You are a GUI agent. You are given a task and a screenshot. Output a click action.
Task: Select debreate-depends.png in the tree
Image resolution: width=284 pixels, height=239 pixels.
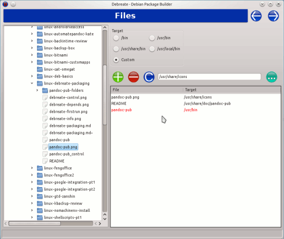tap(69, 105)
